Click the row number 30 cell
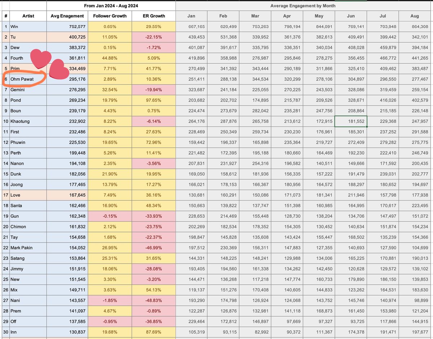The width and height of the screenshot is (433, 339). pos(6,332)
